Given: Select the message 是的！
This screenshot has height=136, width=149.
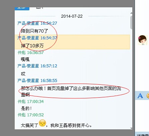Looking at the screenshot, I should tap(26, 108).
